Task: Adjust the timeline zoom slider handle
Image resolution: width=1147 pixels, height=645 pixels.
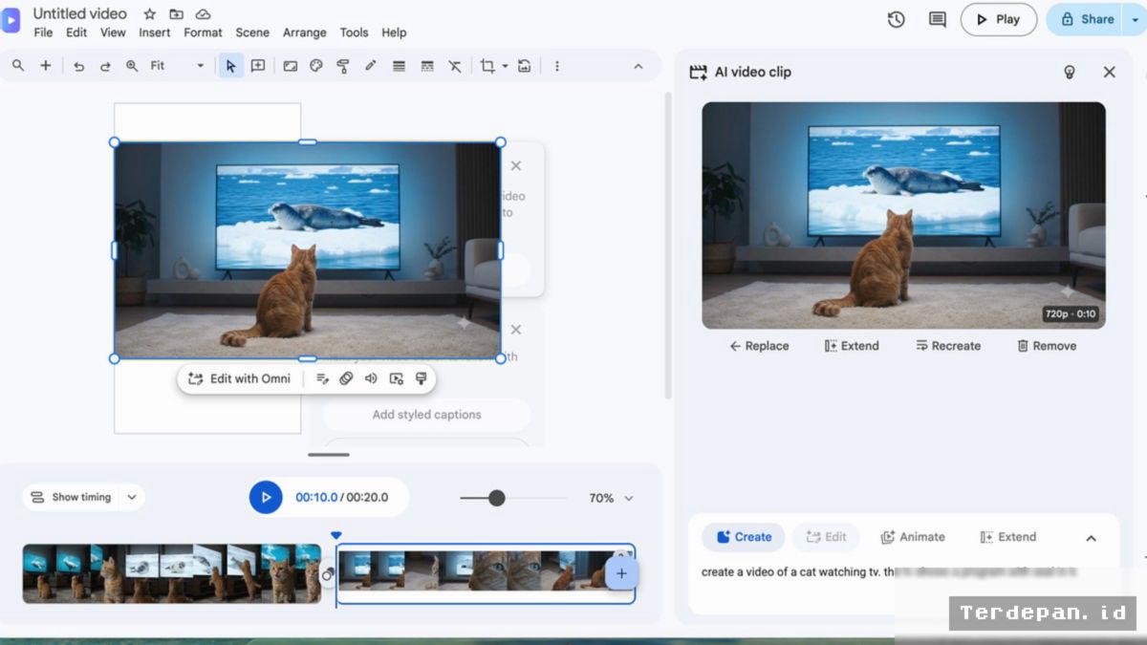Action: pos(497,498)
